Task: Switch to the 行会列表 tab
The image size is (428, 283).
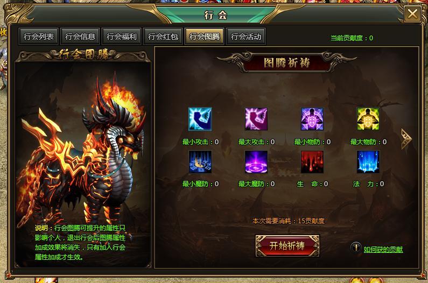Action: 38,37
